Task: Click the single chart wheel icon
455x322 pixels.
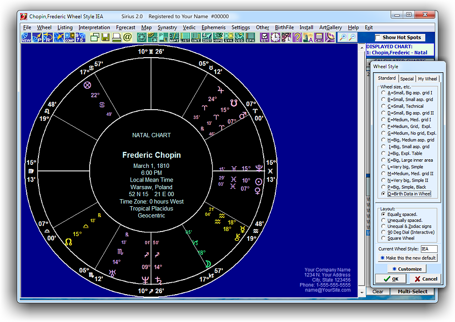Action: tap(142, 37)
